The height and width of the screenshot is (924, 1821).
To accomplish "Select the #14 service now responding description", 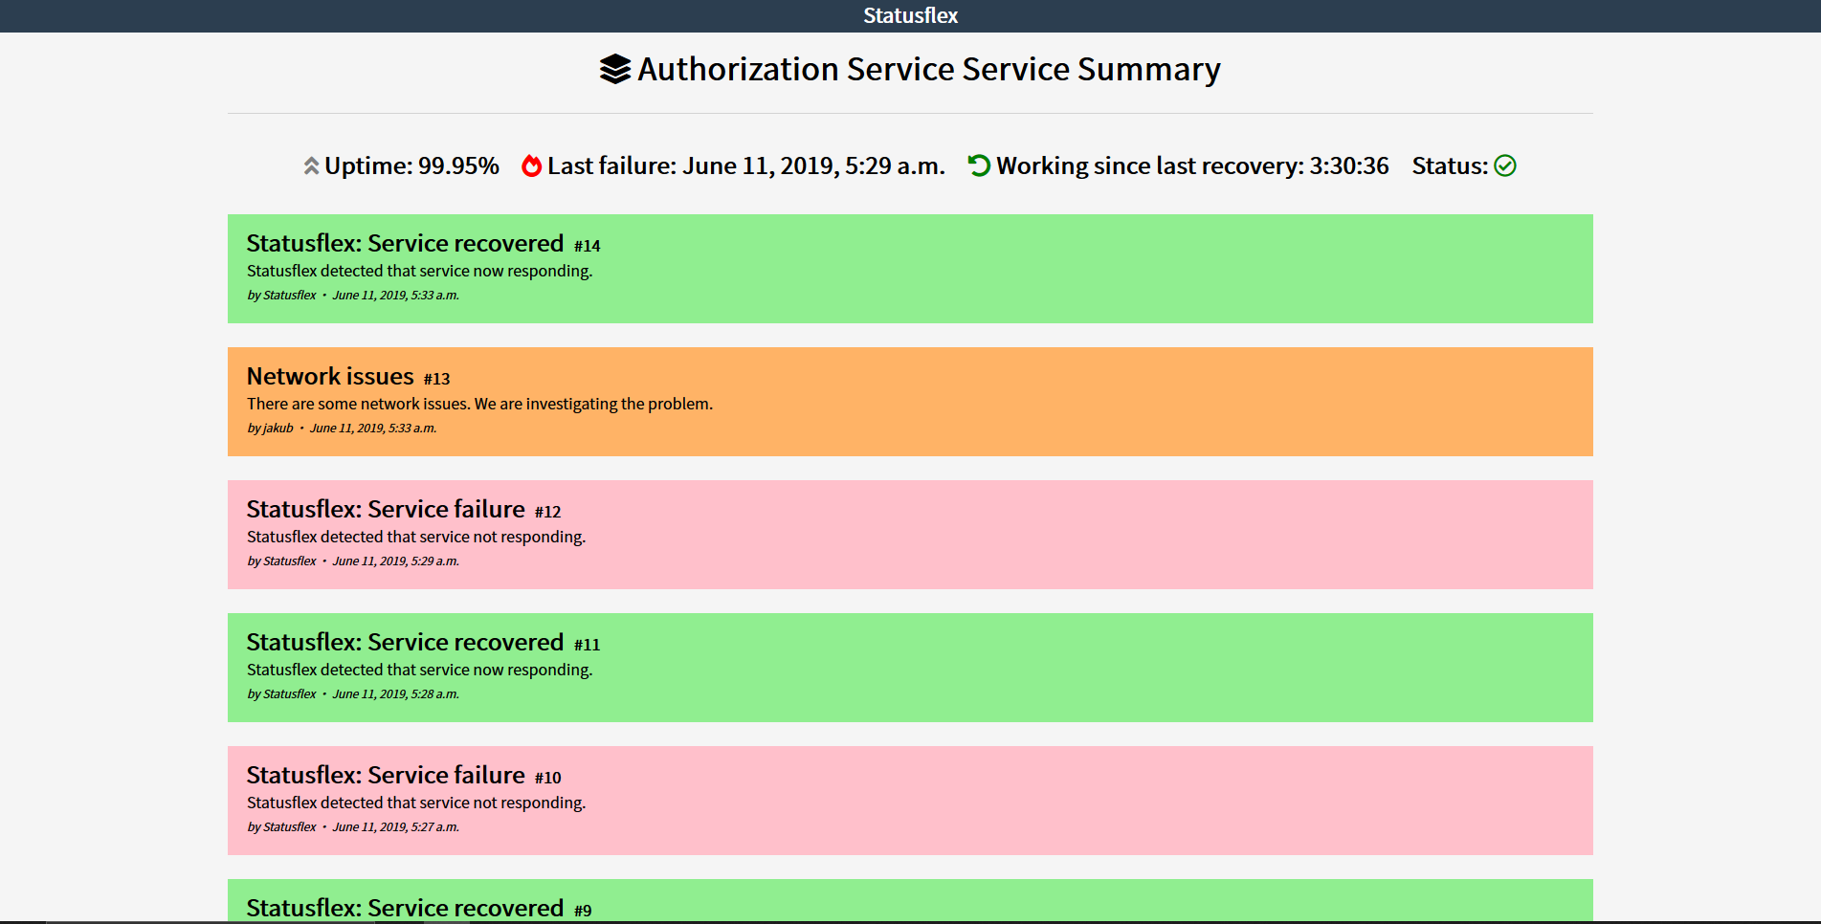I will point(419,271).
